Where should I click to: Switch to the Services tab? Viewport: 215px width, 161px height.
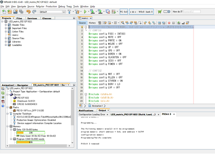pos(32,18)
